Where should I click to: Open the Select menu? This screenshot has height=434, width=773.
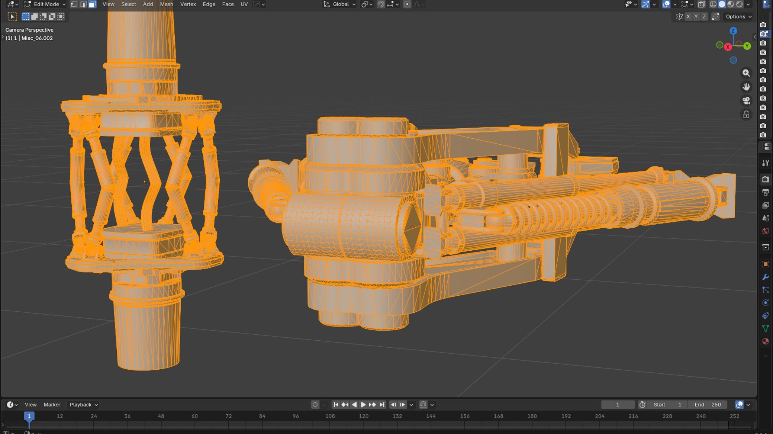(x=128, y=4)
